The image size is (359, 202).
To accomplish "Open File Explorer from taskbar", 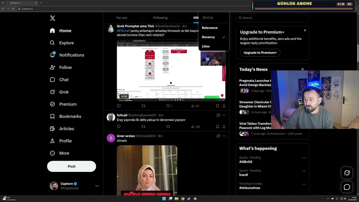I will coord(176,199).
